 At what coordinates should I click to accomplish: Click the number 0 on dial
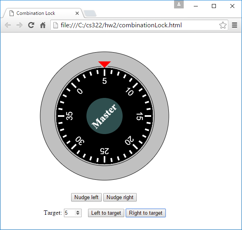[80, 91]
